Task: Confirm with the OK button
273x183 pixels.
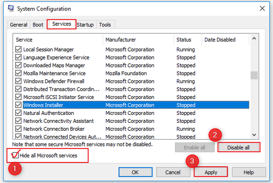Action: pyautogui.click(x=135, y=172)
